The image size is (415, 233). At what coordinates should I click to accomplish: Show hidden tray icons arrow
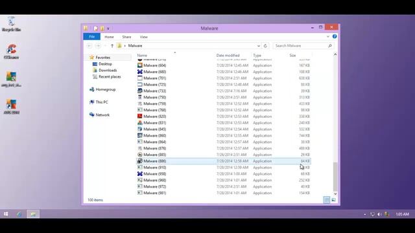(x=365, y=214)
